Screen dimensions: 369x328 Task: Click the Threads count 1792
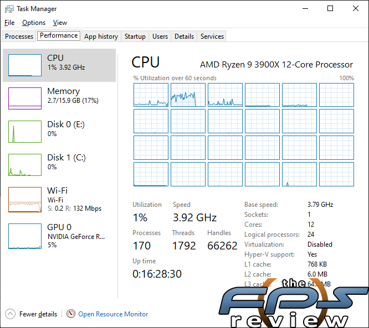pos(184,246)
